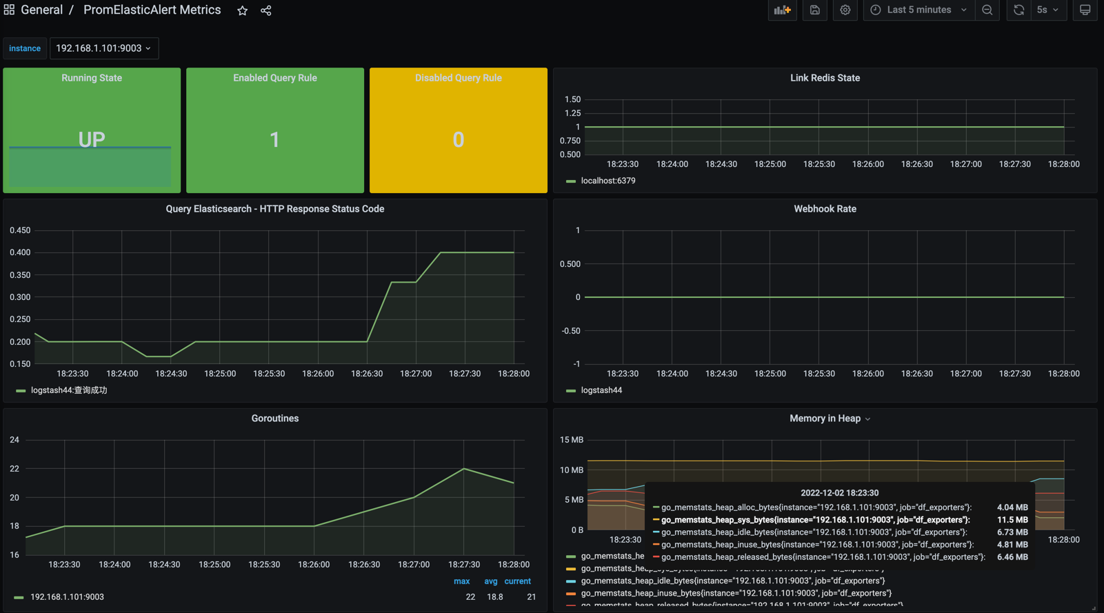Refresh the dashboard now
The image size is (1104, 613).
point(1018,10)
